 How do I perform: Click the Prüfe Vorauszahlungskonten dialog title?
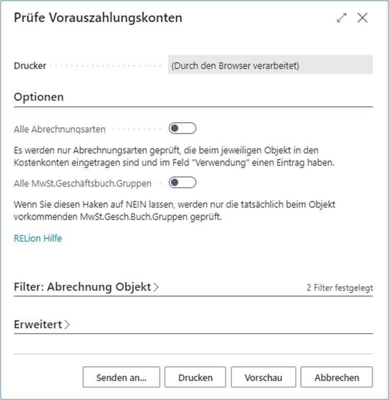click(98, 18)
